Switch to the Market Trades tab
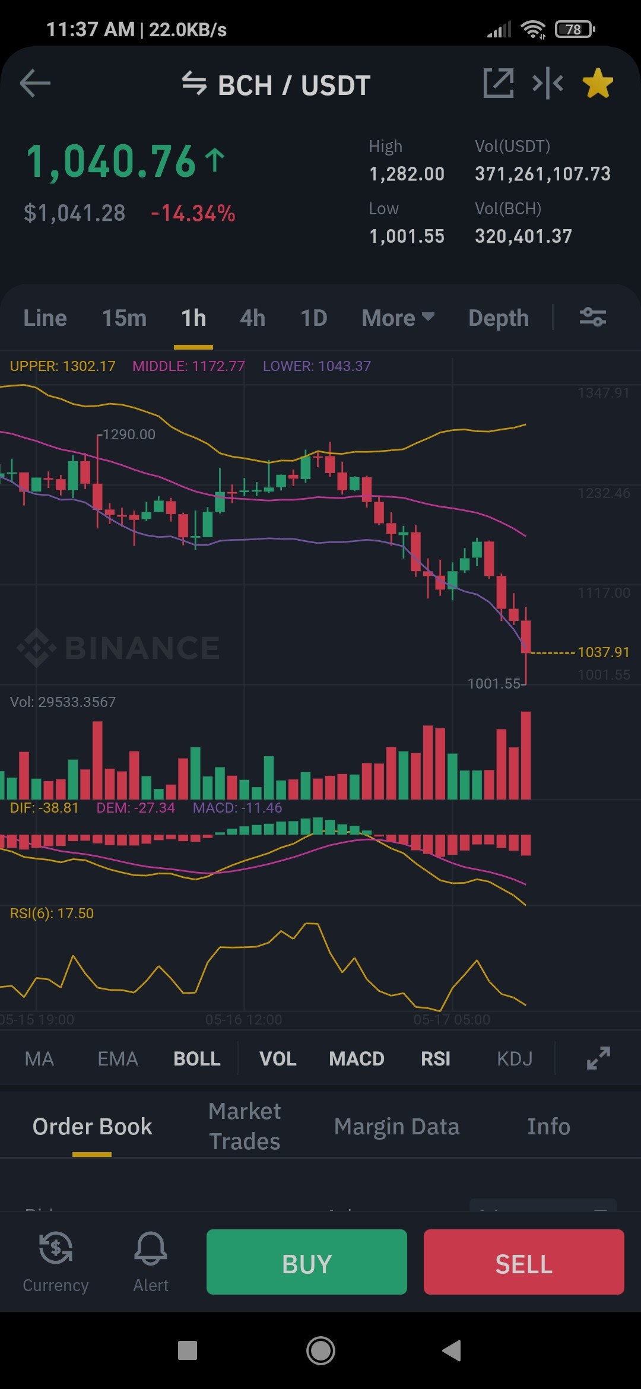The height and width of the screenshot is (1389, 641). coord(245,1126)
